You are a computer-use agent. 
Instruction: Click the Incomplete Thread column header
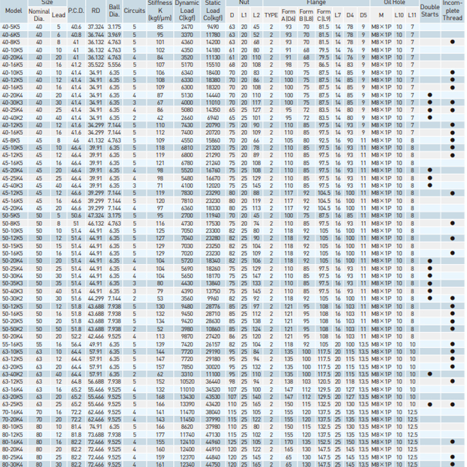[x=452, y=11]
